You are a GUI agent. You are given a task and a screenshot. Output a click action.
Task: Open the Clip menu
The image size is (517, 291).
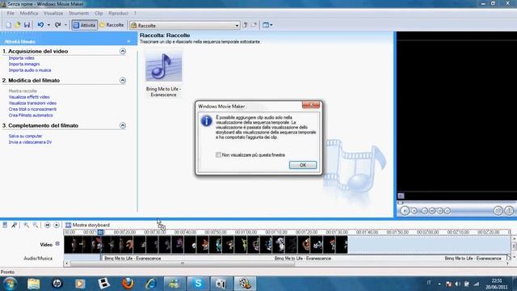99,13
